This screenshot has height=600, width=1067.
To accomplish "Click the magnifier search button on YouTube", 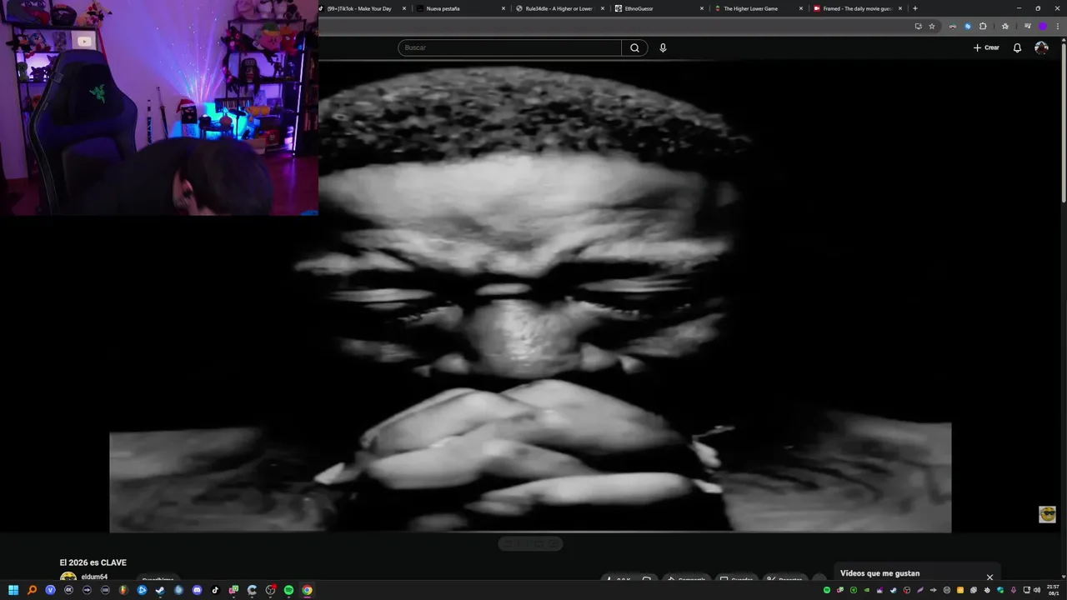I will (634, 47).
